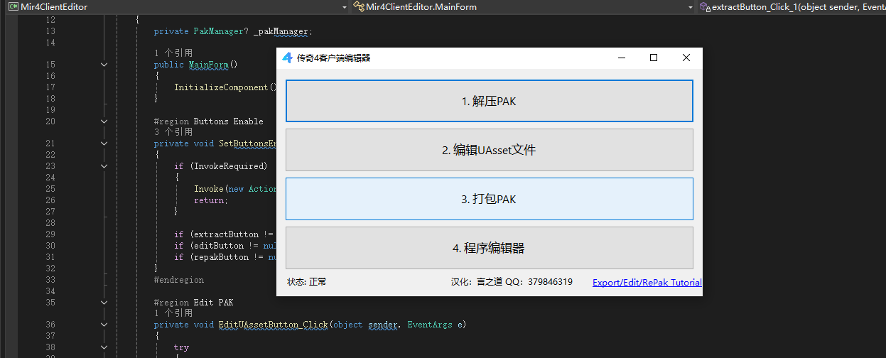Viewport: 886px width, 358px height.
Task: Click the EditUAssetButton_Click method name
Action: pos(274,325)
